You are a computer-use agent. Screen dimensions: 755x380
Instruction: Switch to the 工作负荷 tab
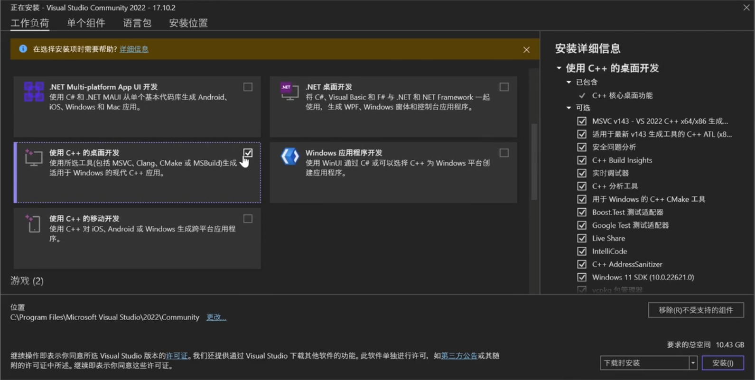point(30,23)
